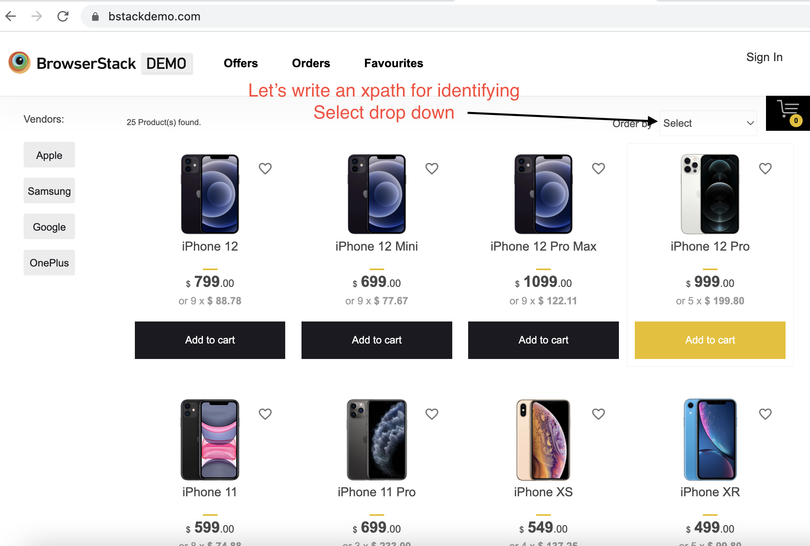Click the heart icon on iPhone 12 Mini
This screenshot has width=810, height=546.
(432, 169)
